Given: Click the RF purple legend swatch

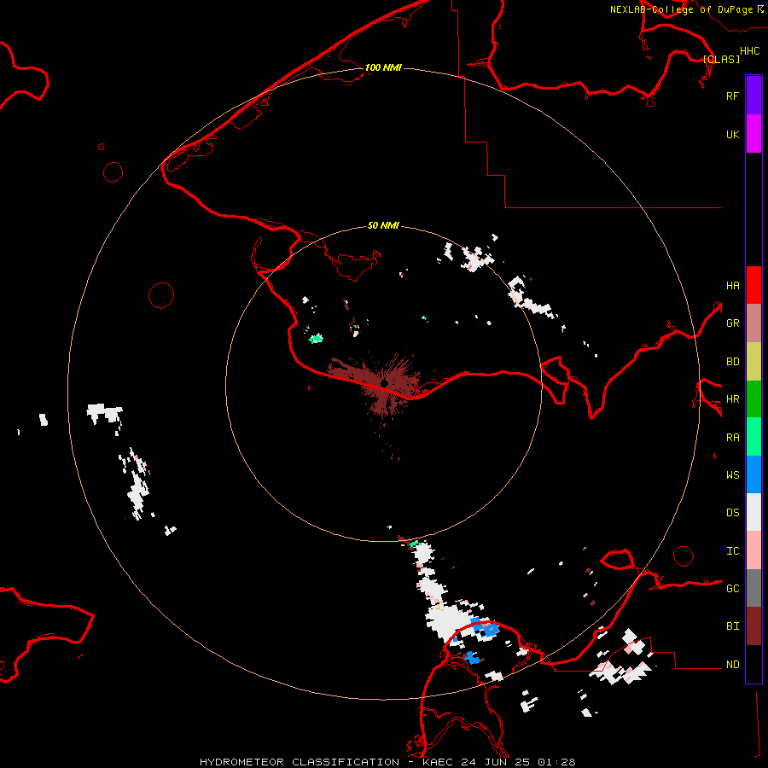Looking at the screenshot, I should (753, 96).
